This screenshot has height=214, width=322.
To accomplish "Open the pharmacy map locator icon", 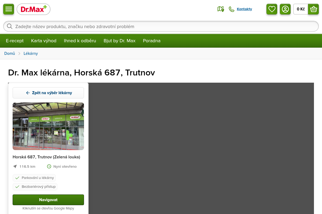I will pos(221,9).
